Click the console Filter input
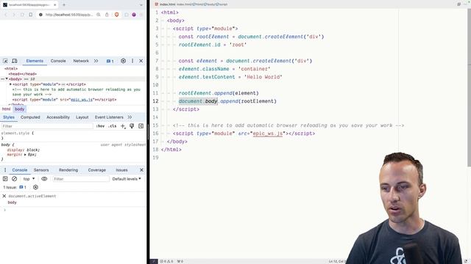 tap(80, 179)
